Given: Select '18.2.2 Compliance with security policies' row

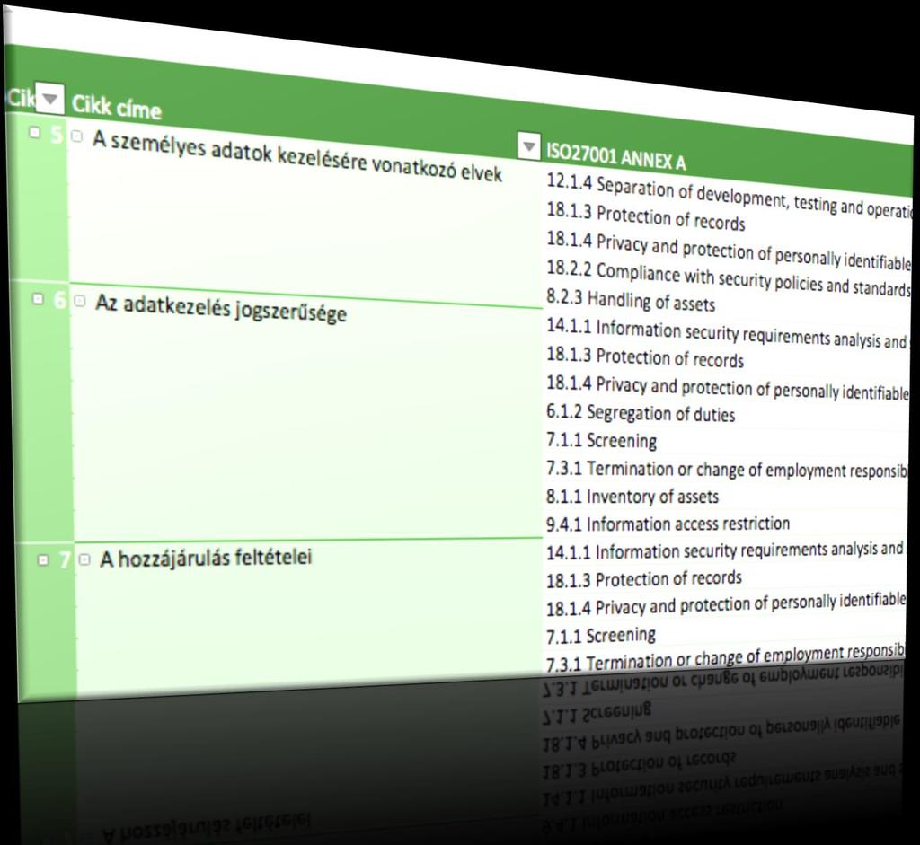Looking at the screenshot, I should (728, 279).
